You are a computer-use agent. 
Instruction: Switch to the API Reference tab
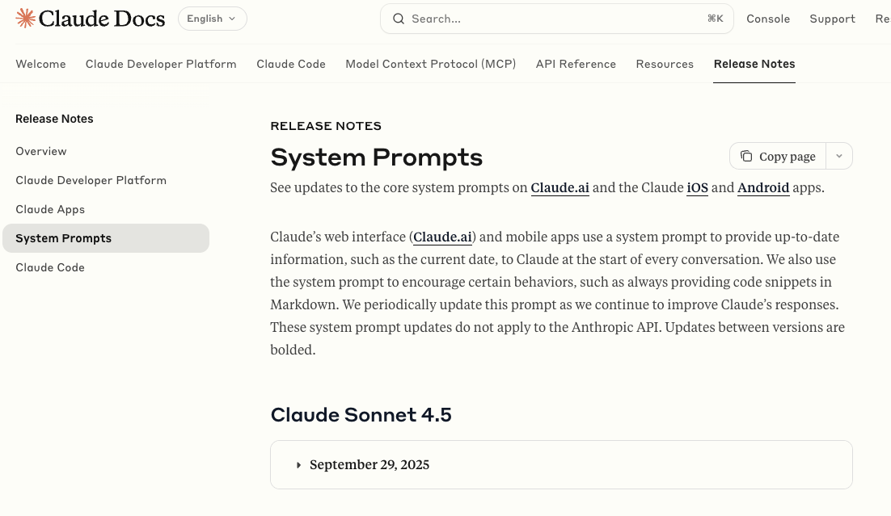tap(576, 64)
